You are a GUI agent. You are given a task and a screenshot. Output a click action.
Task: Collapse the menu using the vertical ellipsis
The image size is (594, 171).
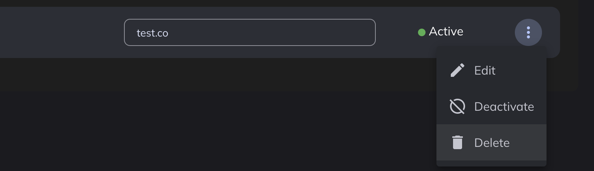[x=528, y=32]
